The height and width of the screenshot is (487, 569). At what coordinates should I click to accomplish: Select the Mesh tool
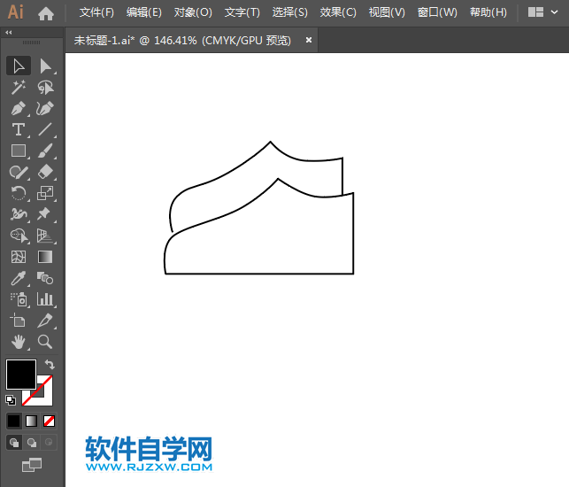coord(19,257)
